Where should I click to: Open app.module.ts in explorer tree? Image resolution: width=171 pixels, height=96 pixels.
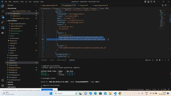(15, 29)
